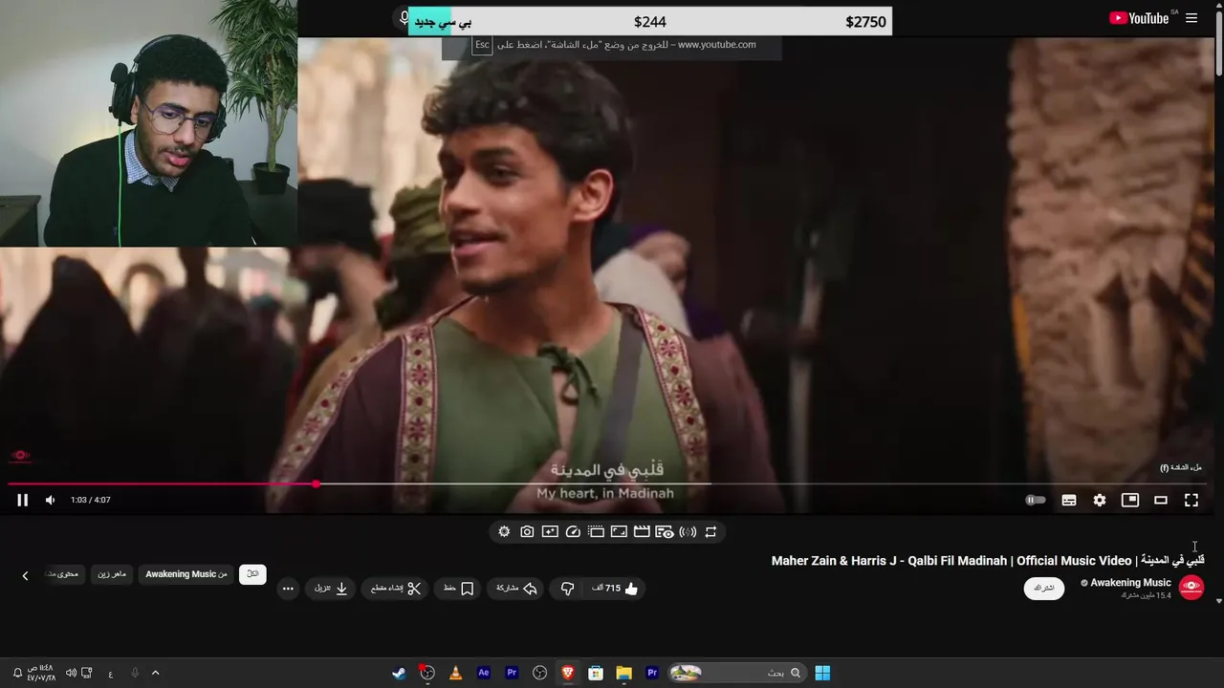Open the Awakening Music channel name link
Image resolution: width=1224 pixels, height=688 pixels.
click(1130, 582)
